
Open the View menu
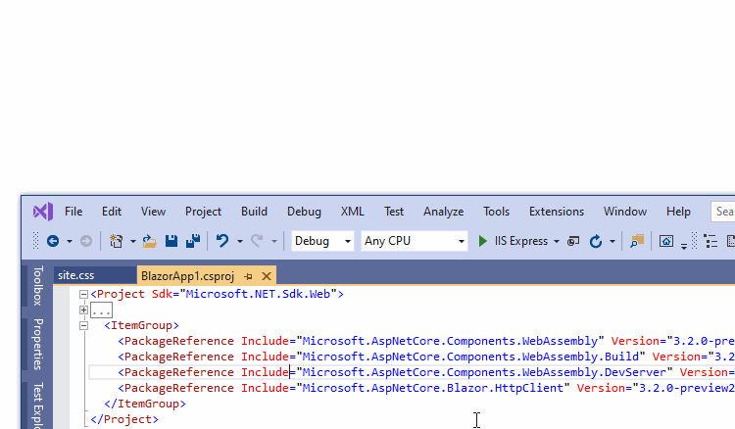coord(153,212)
